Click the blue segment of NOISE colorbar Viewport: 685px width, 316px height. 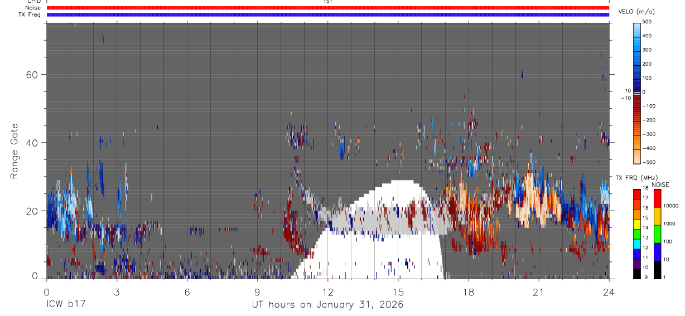pyautogui.click(x=657, y=252)
